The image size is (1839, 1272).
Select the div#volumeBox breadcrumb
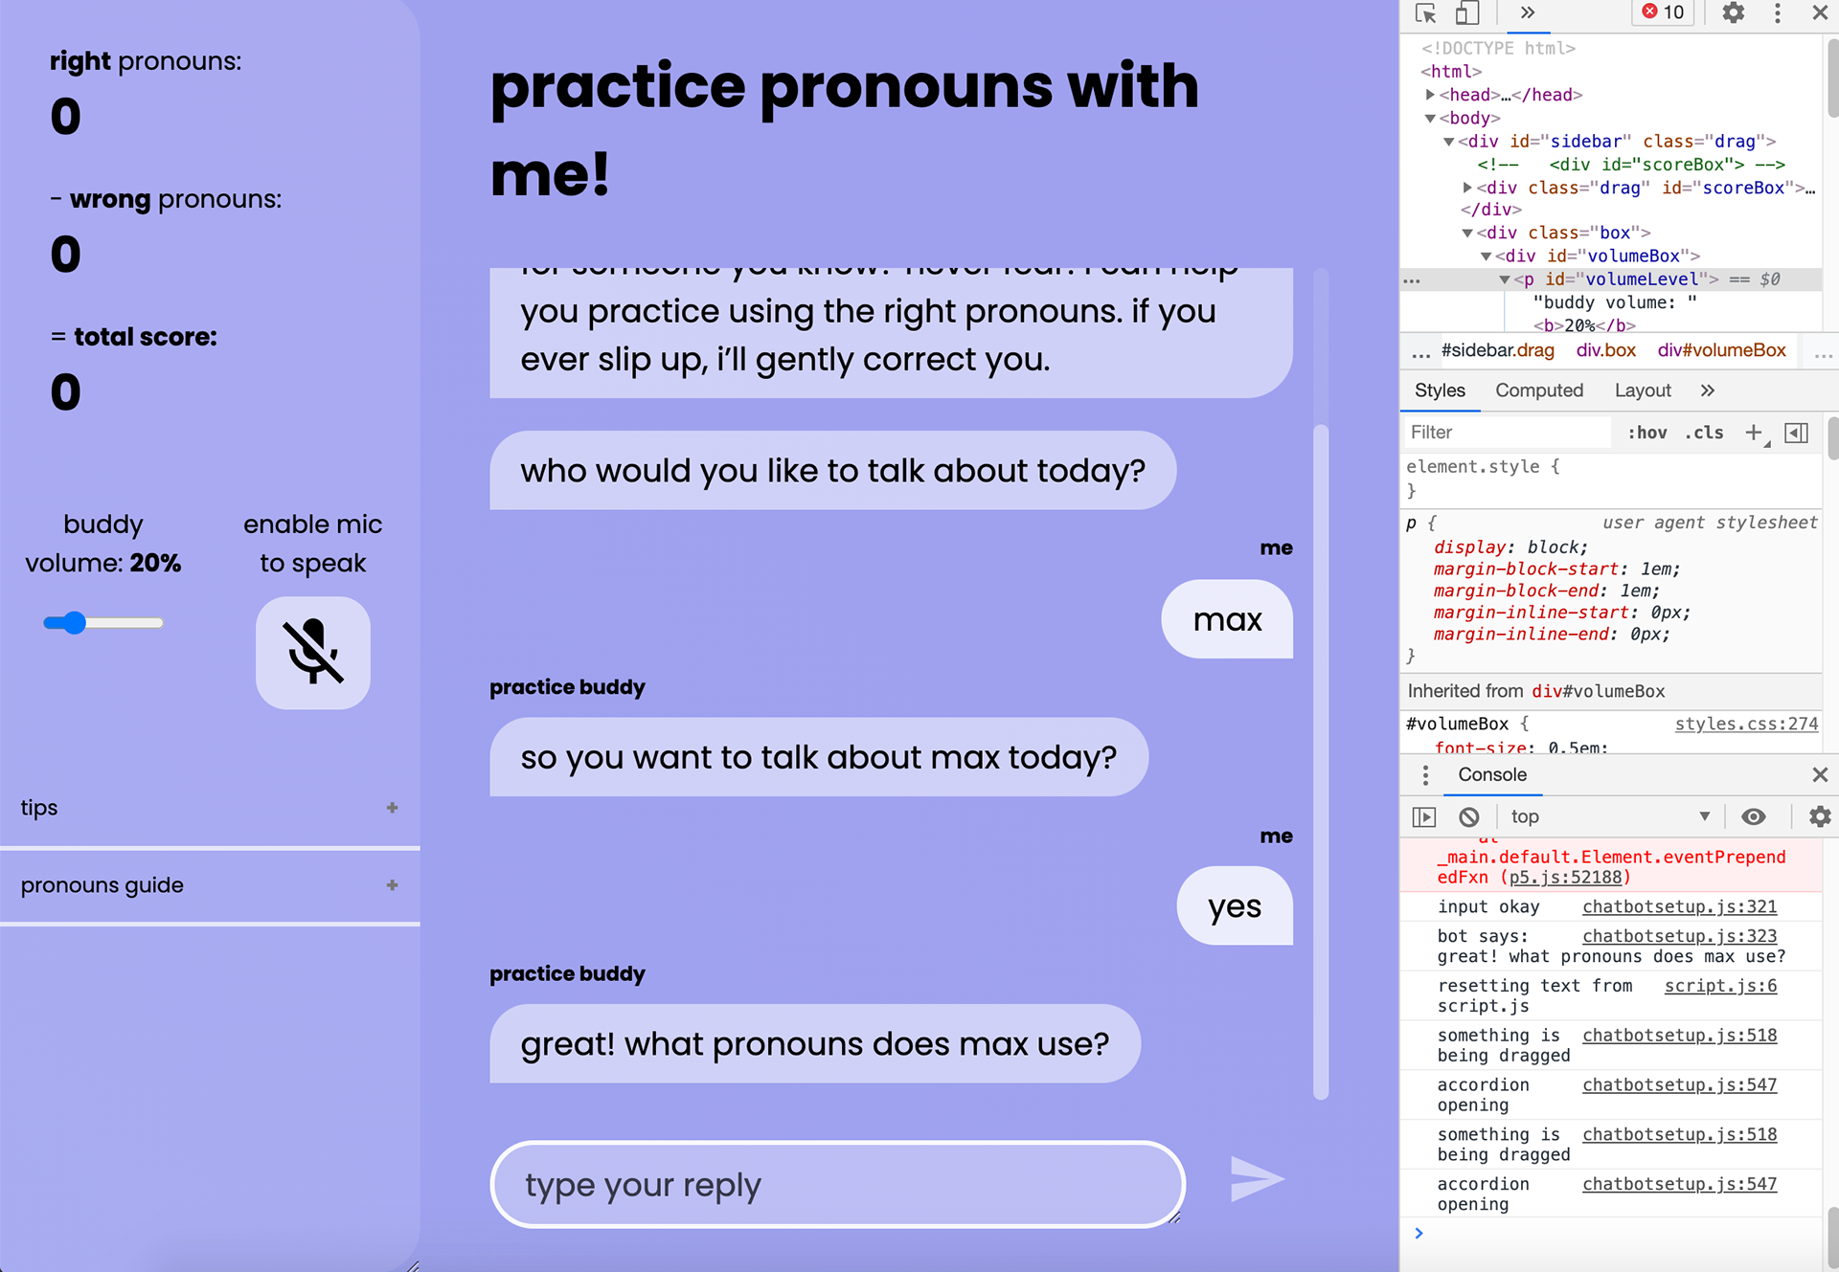tap(1722, 350)
